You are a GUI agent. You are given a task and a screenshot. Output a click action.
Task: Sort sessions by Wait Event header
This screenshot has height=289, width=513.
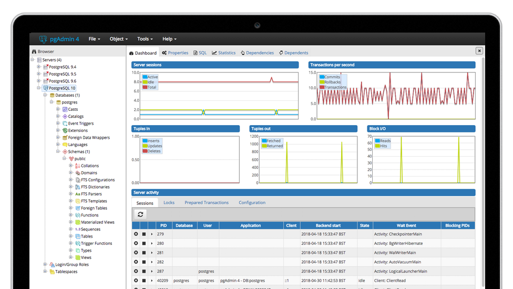click(406, 225)
